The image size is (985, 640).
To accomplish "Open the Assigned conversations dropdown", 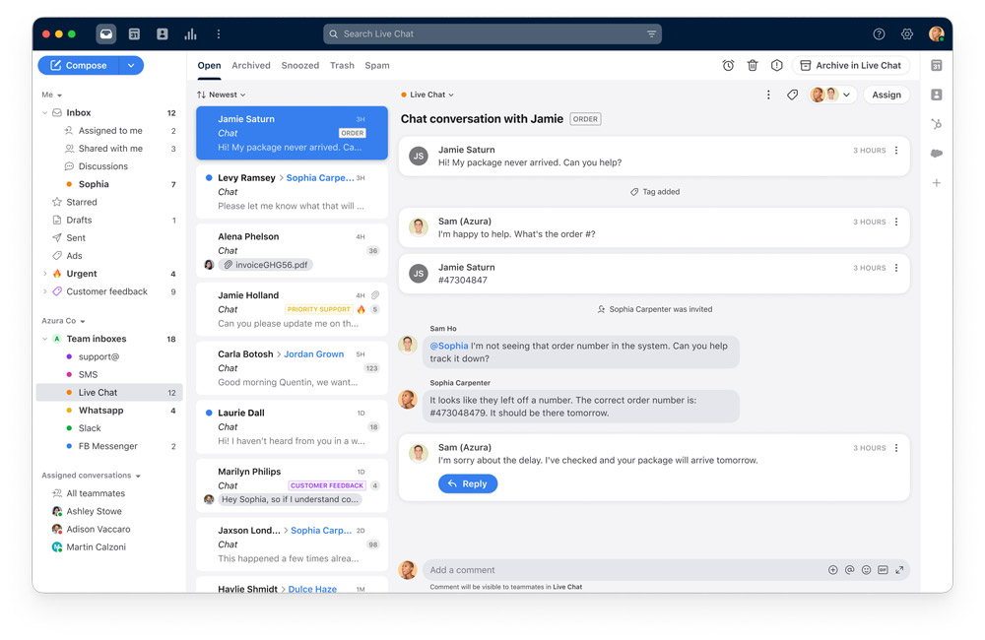I will (x=91, y=476).
